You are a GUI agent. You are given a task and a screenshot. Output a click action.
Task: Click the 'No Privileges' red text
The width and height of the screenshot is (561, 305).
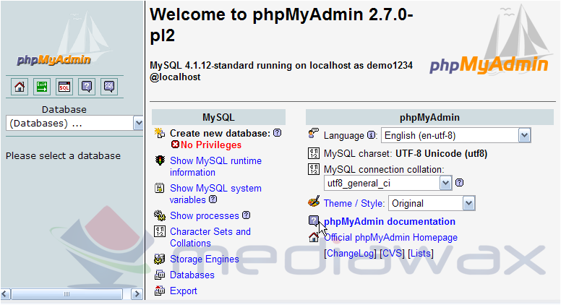(x=211, y=145)
